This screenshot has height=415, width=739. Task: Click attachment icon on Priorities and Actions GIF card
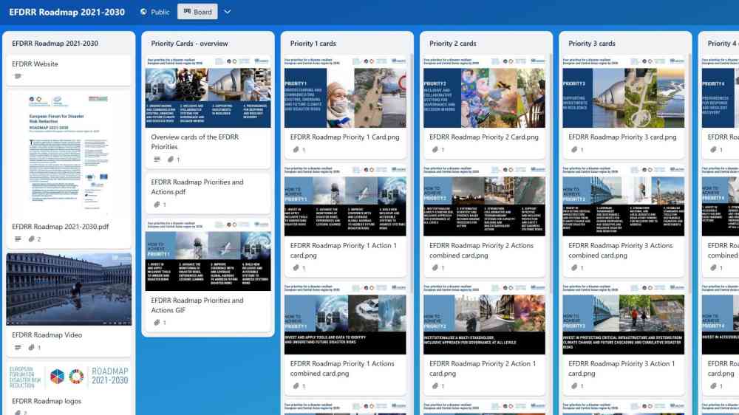[x=157, y=323]
